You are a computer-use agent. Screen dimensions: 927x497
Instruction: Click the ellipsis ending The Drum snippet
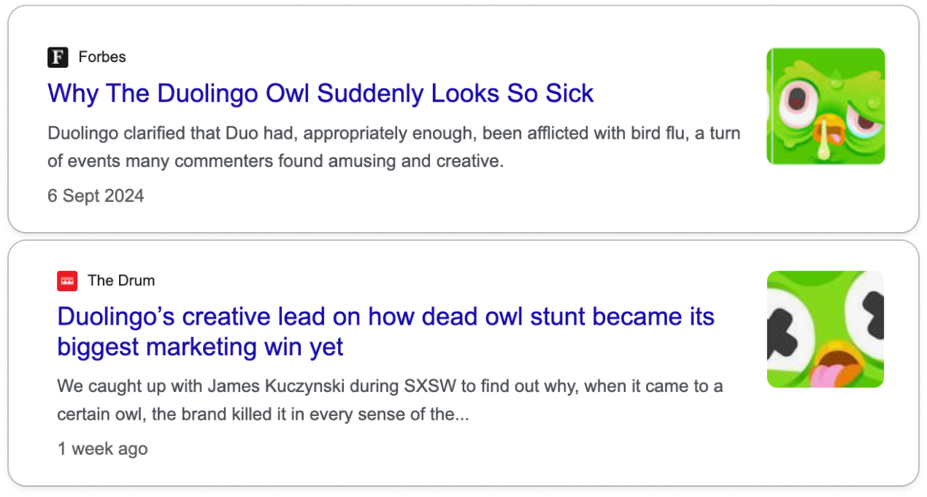[x=461, y=415]
